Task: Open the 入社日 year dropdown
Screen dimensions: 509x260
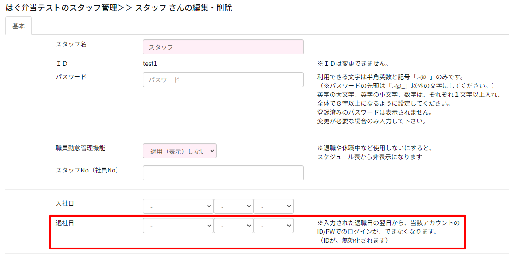Action: pos(178,206)
